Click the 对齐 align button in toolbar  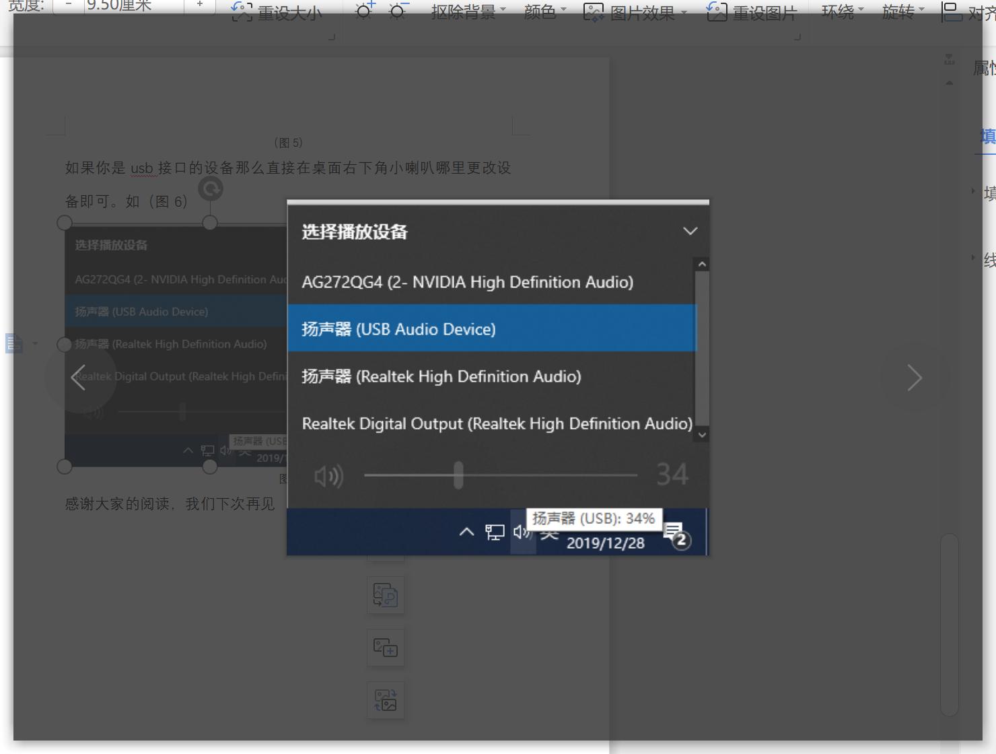point(968,12)
